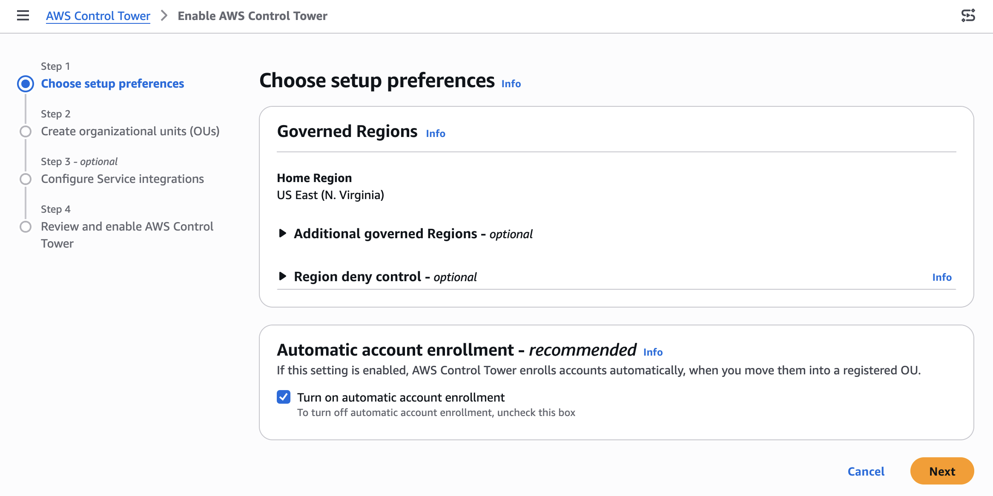This screenshot has height=496, width=993.
Task: Expand Region deny control section
Action: [282, 277]
